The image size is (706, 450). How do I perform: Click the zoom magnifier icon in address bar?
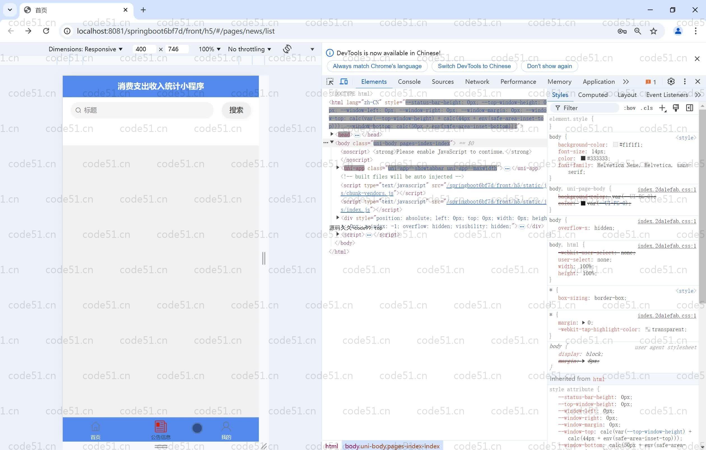click(x=637, y=31)
